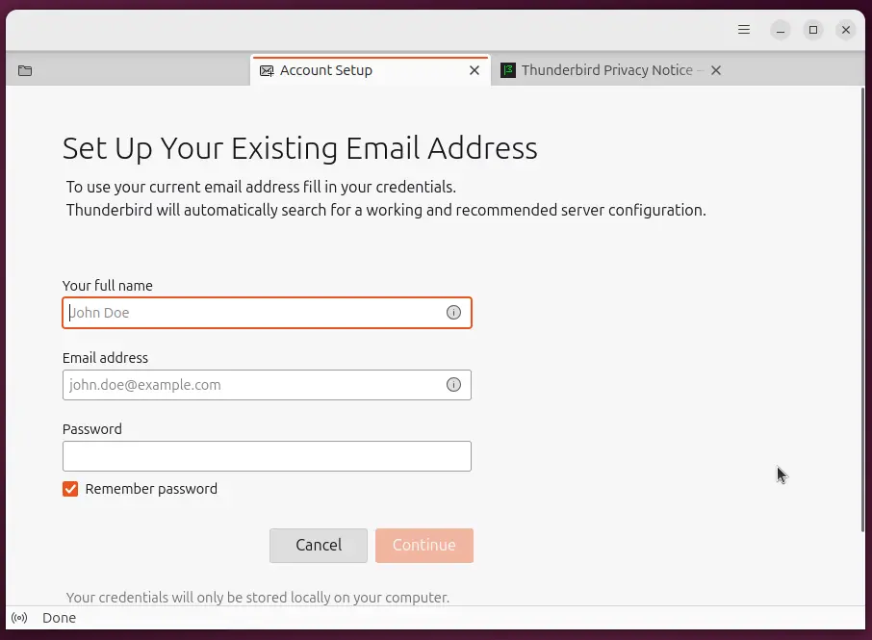Click the favicon on the Privacy Notice tab
The width and height of the screenshot is (872, 640).
pyautogui.click(x=506, y=69)
